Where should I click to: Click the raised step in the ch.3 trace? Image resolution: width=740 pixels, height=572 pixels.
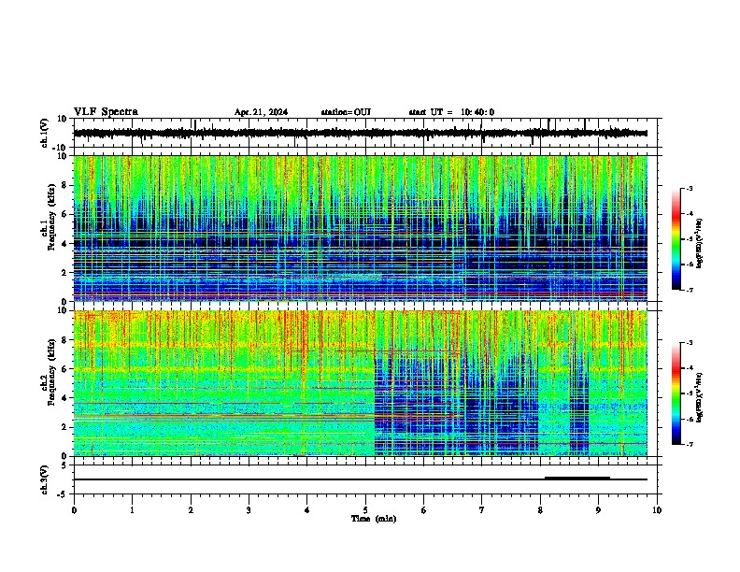click(577, 479)
